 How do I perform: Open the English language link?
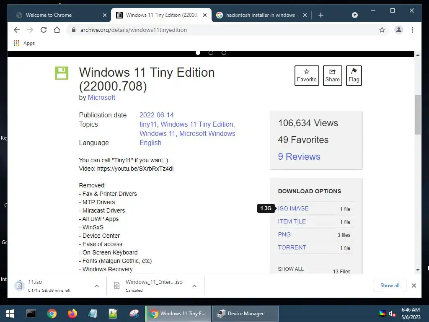tap(150, 143)
